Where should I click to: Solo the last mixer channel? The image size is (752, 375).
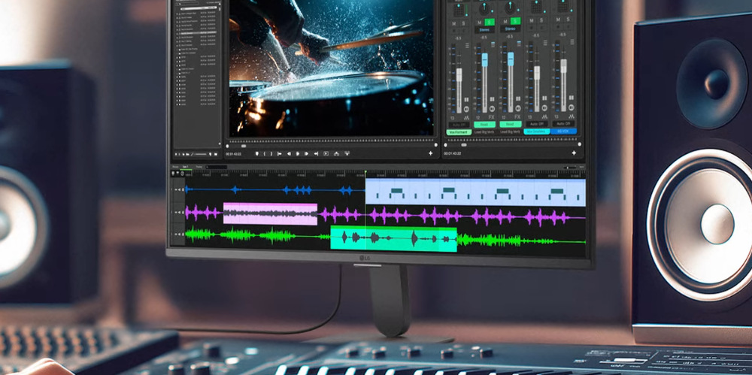568,21
